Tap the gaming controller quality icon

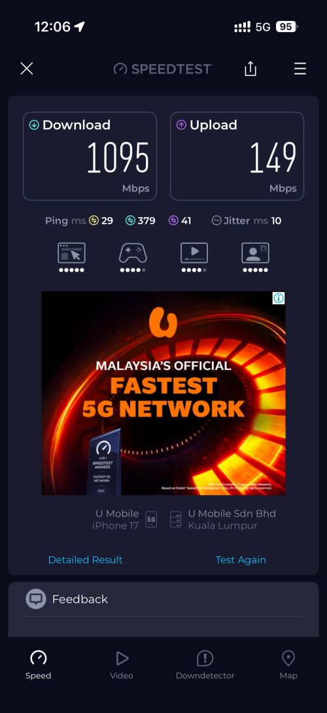point(132,253)
